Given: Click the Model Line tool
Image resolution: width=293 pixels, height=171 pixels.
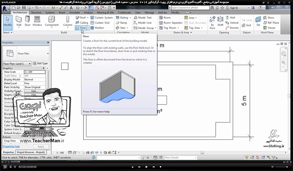Looking at the screenshot, I should click(x=142, y=23).
